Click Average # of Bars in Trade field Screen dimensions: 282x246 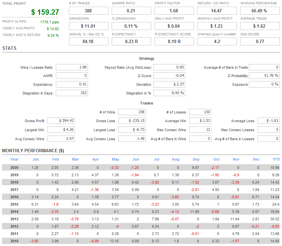point(264,67)
